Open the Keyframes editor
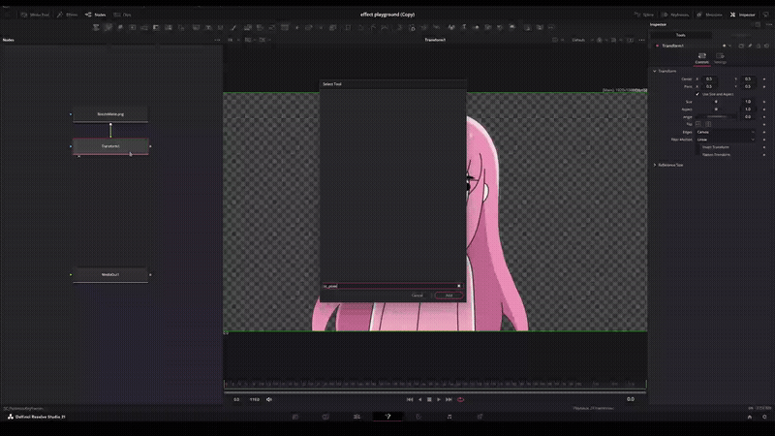The width and height of the screenshot is (775, 436). tap(675, 15)
